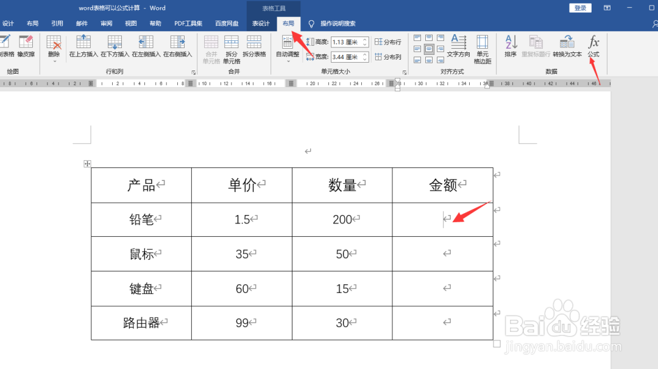
Task: Open the 百度网盘 tab
Action: click(x=227, y=24)
